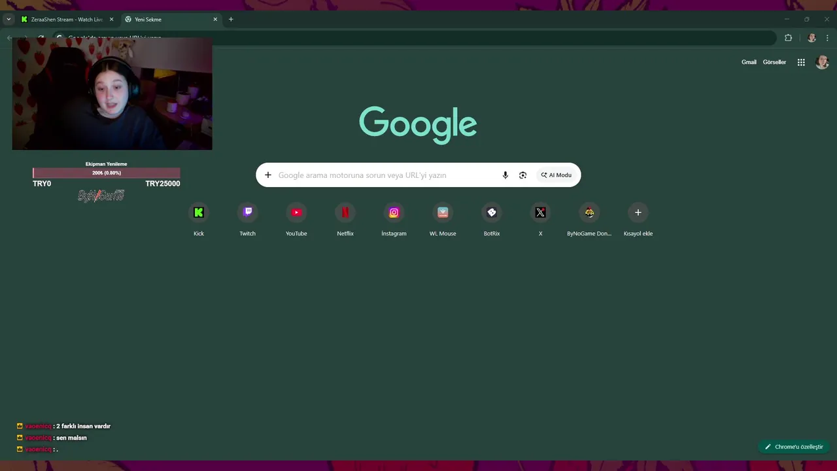Open the Gmail link

point(749,62)
